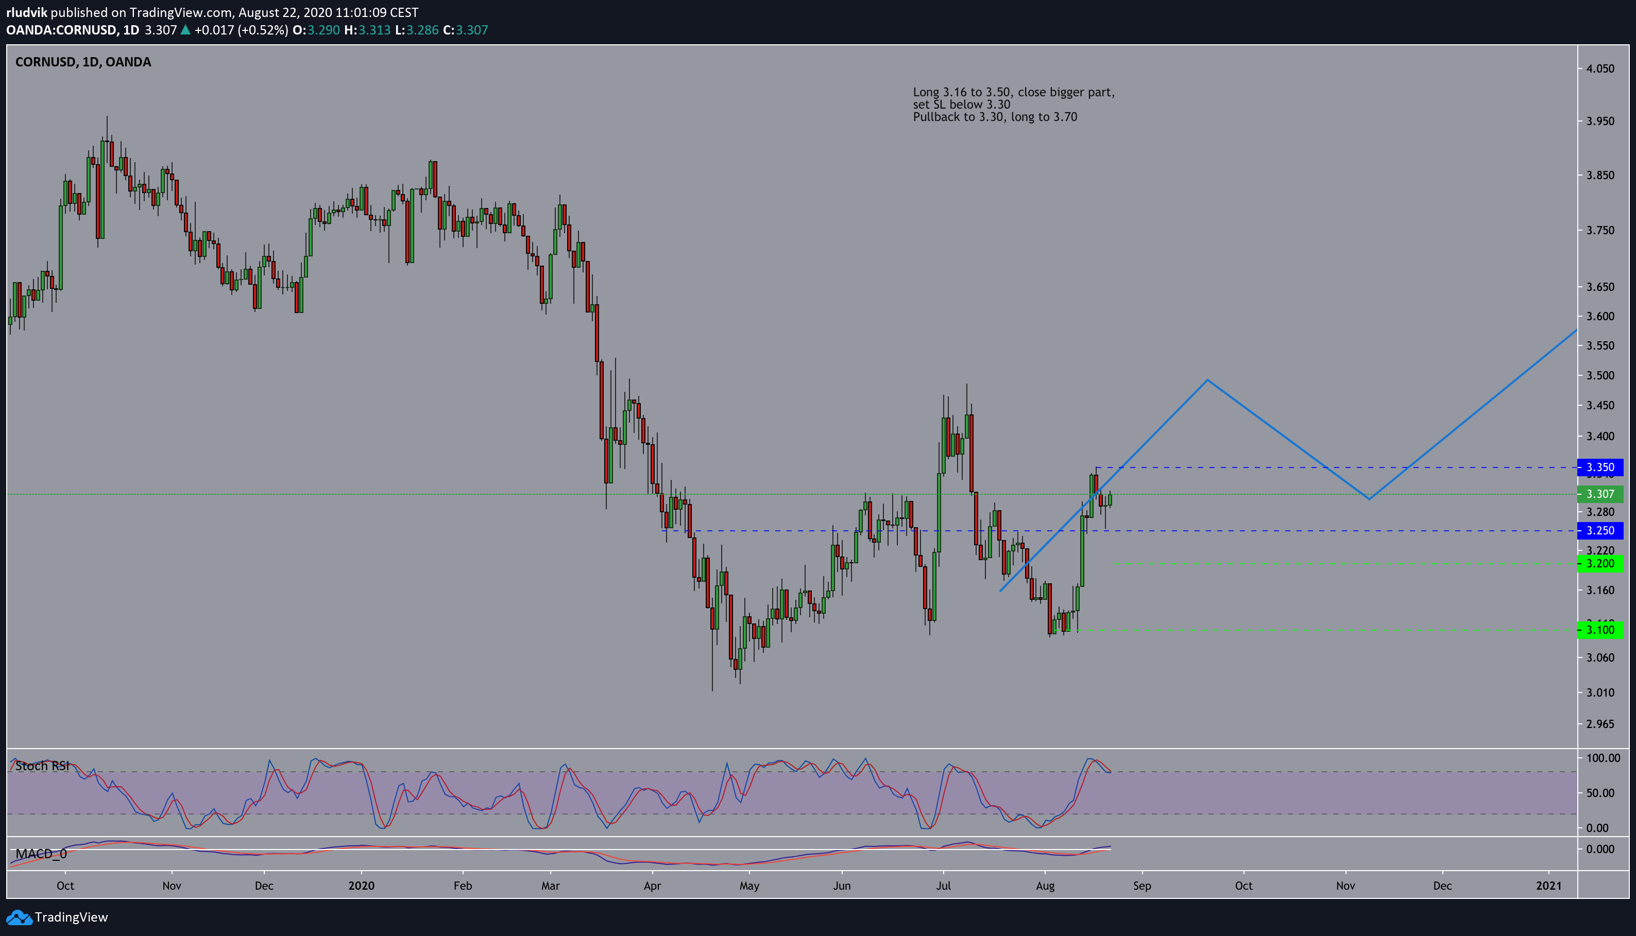Click the 2.965 price axis tick
The image size is (1636, 936).
click(x=1600, y=724)
